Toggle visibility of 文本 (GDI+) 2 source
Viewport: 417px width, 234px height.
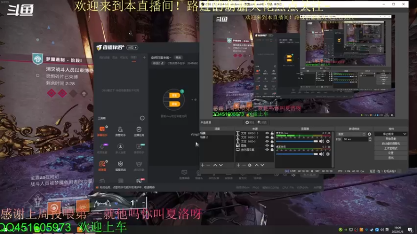pos(267,137)
